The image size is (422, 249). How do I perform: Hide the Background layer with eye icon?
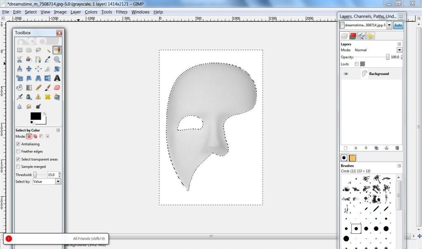pyautogui.click(x=346, y=74)
